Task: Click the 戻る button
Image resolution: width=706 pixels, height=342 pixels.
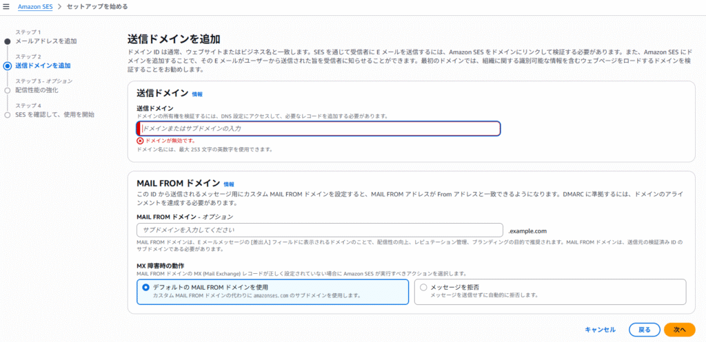Action: (645, 330)
